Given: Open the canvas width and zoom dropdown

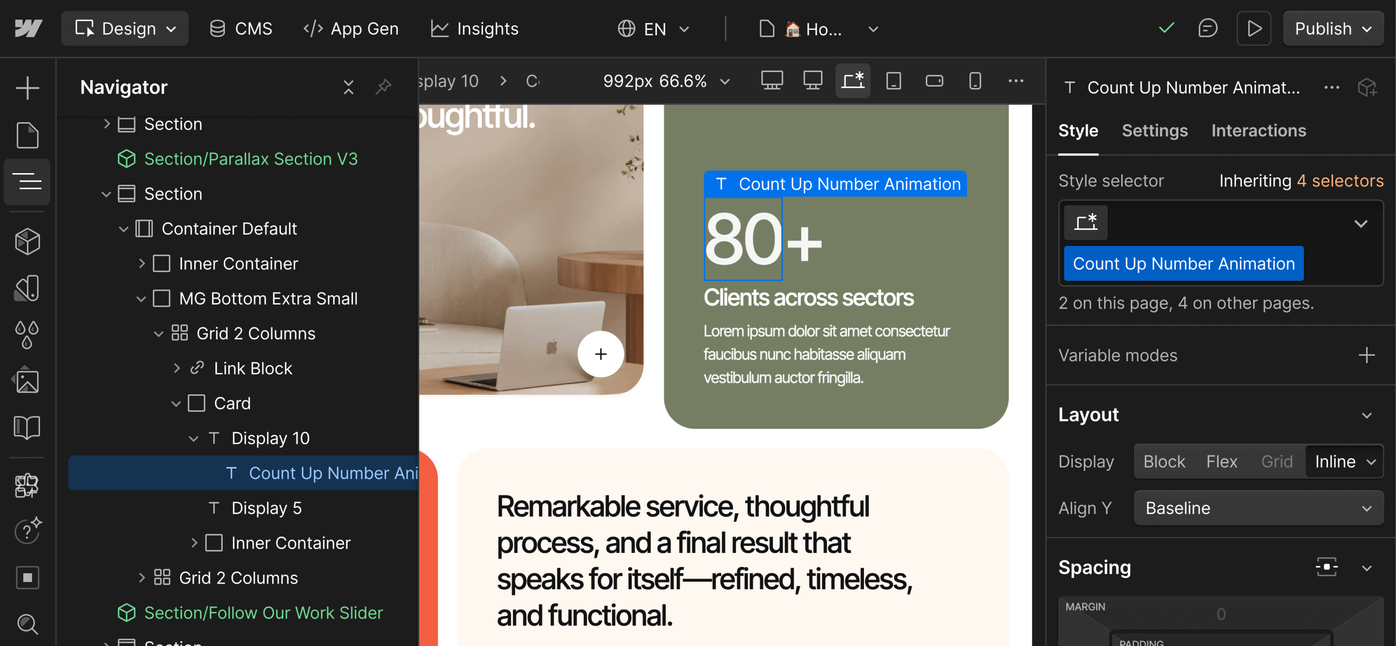Looking at the screenshot, I should tap(667, 81).
